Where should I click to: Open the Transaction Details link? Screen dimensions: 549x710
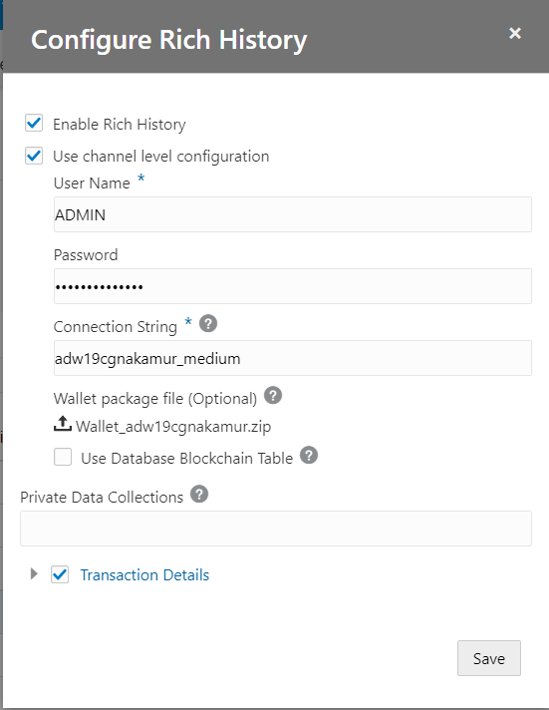(x=144, y=575)
